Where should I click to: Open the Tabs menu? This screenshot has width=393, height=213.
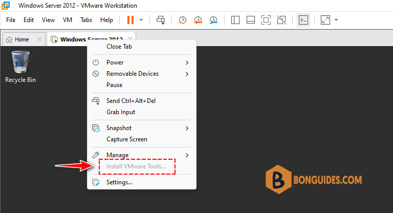click(86, 20)
